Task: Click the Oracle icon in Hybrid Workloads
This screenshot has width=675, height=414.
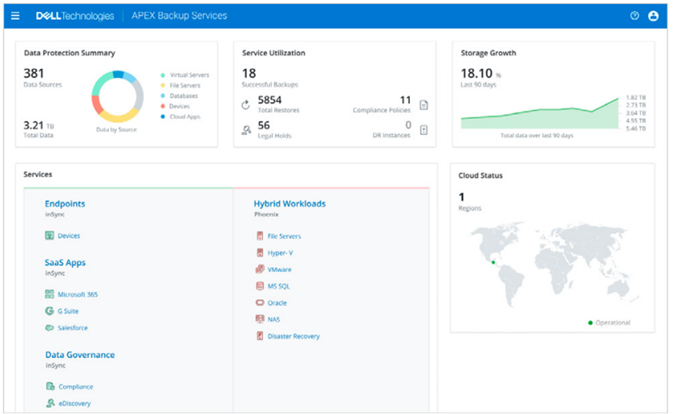Action: click(x=260, y=303)
